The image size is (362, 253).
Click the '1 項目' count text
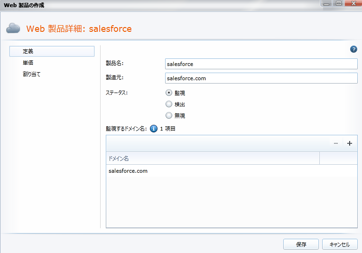(167, 129)
